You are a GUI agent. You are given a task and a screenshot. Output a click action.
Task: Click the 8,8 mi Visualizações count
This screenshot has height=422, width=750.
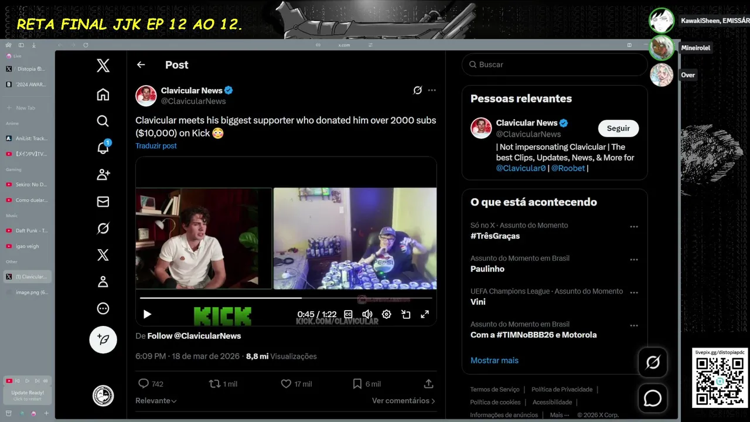[281, 356]
